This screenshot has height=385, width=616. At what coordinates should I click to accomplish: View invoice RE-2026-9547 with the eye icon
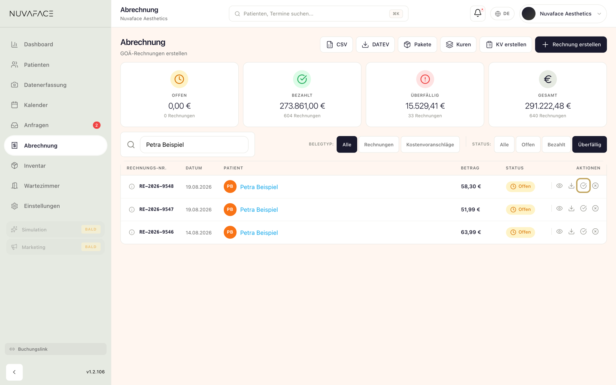[559, 209]
